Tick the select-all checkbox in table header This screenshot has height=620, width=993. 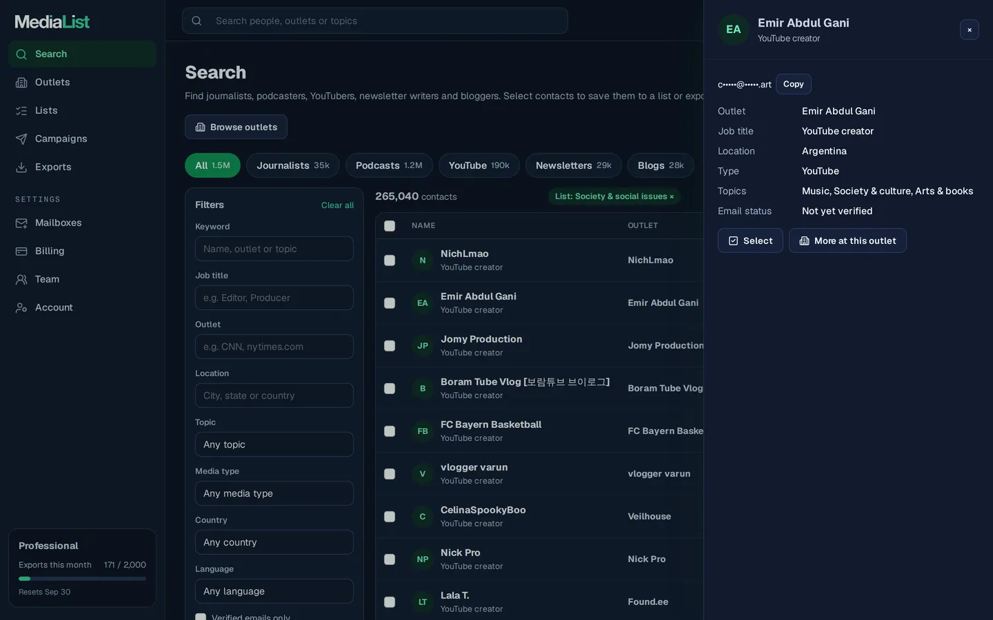click(x=390, y=226)
